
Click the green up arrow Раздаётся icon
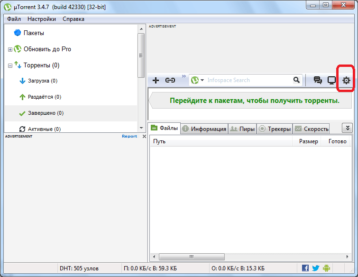[22, 97]
